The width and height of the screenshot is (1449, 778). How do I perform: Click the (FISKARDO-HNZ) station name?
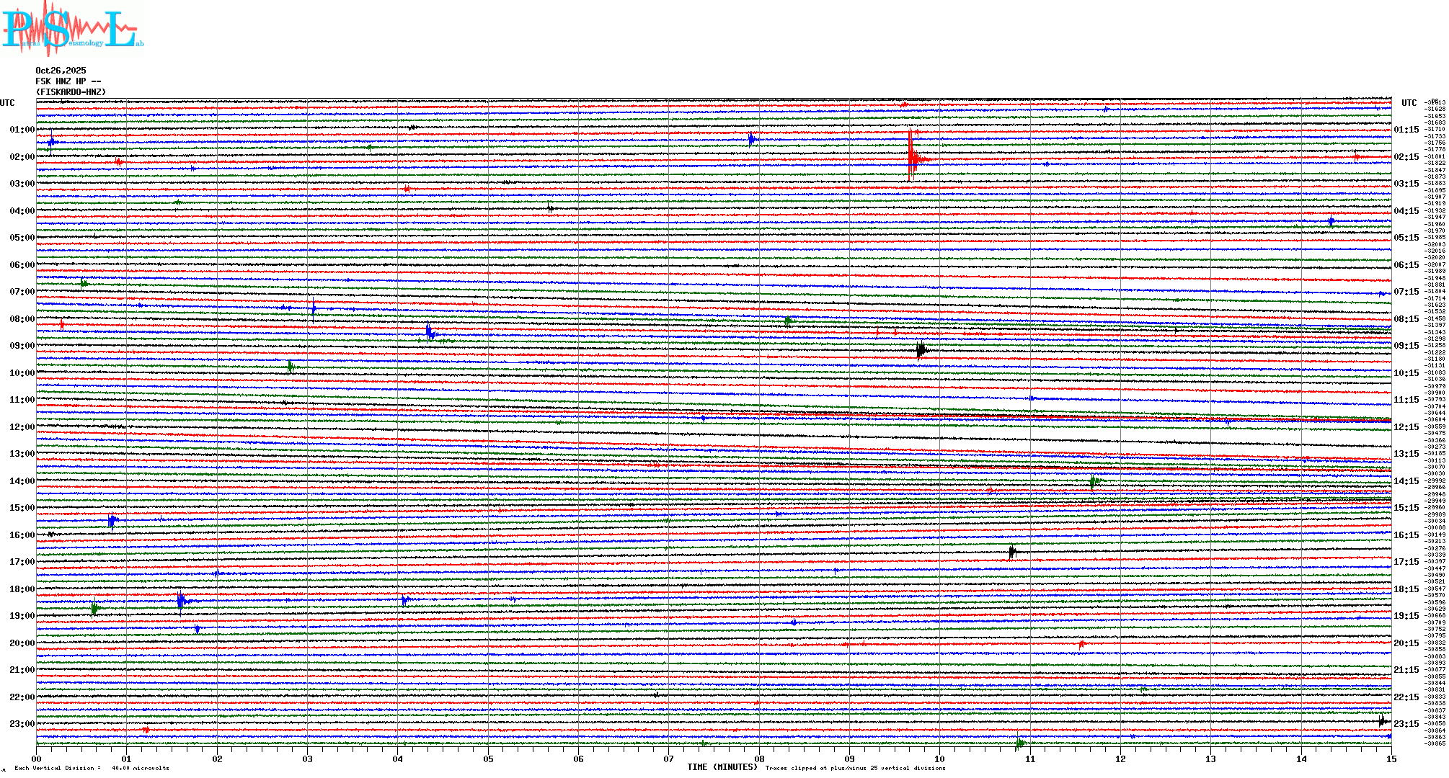[71, 92]
